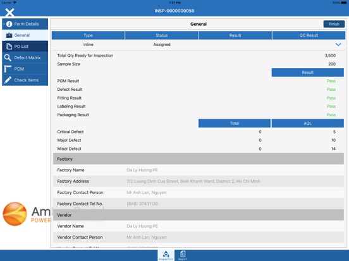This screenshot has height=261, width=349.
Task: Click the Factory Name field value
Action: tap(142, 170)
